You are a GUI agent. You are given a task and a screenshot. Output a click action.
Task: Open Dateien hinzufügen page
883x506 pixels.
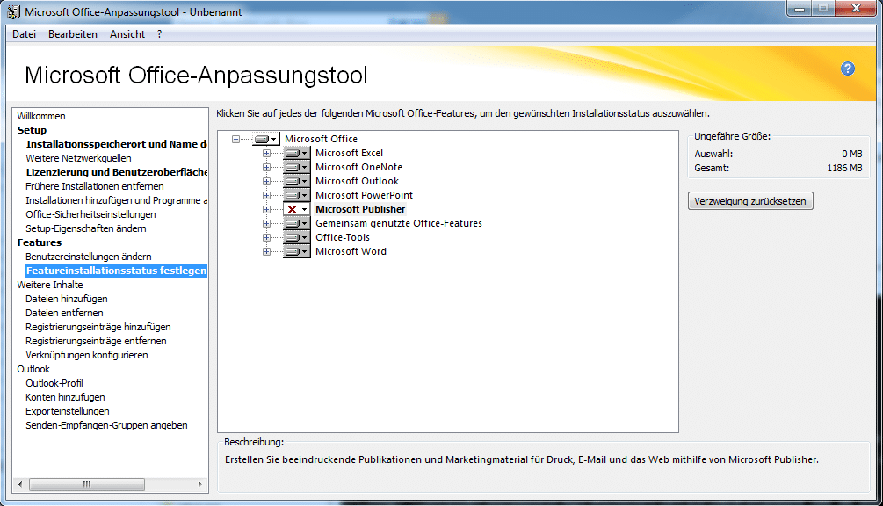(x=67, y=299)
